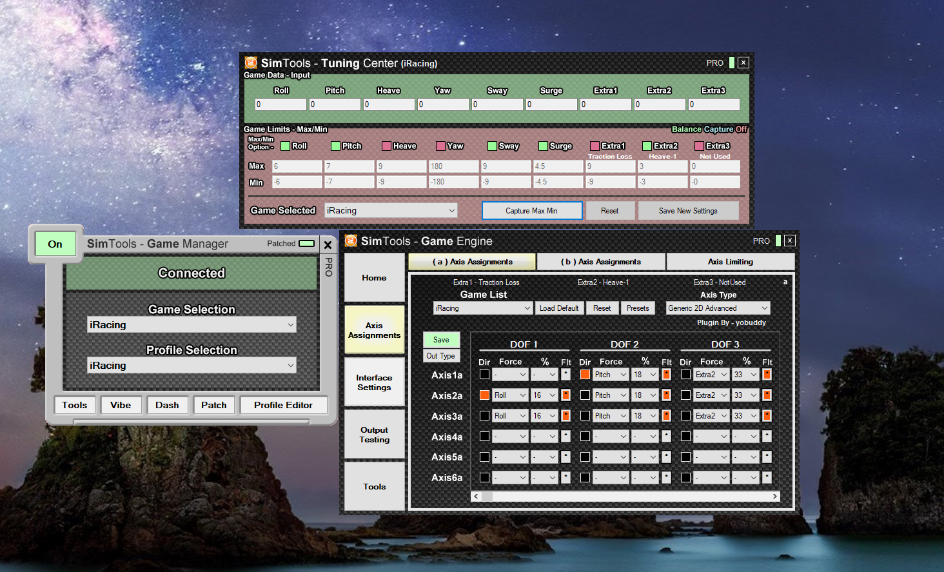Click the Capture Max Min button
Viewport: 944px width, 572px height.
point(532,210)
